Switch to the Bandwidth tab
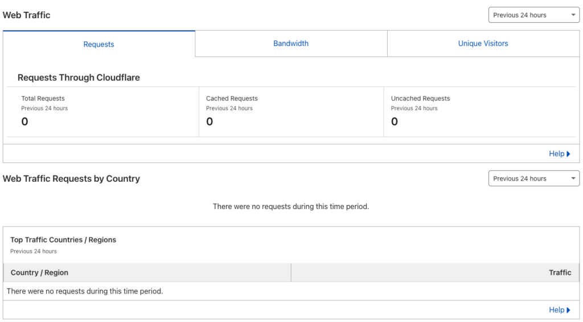The width and height of the screenshot is (583, 322). tap(291, 43)
